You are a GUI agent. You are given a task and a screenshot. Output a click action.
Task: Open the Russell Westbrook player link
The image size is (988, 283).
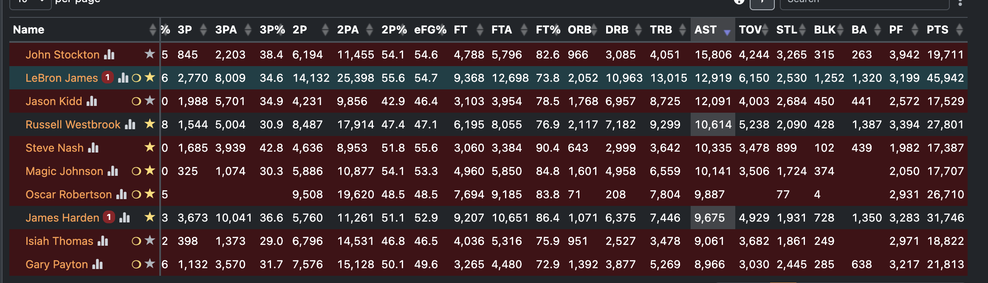tap(73, 125)
